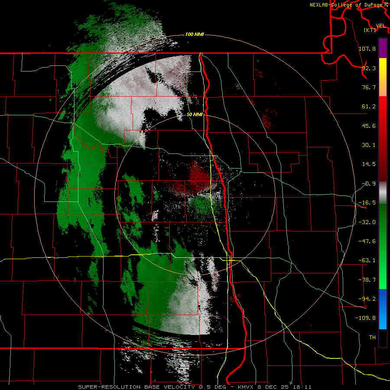Click the 'TH' legend label
The width and height of the screenshot is (390, 390).
tap(372, 338)
